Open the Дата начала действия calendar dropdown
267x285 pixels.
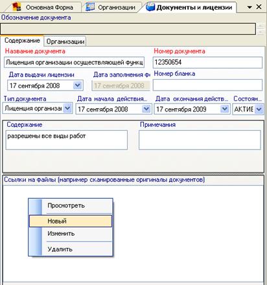(x=146, y=109)
